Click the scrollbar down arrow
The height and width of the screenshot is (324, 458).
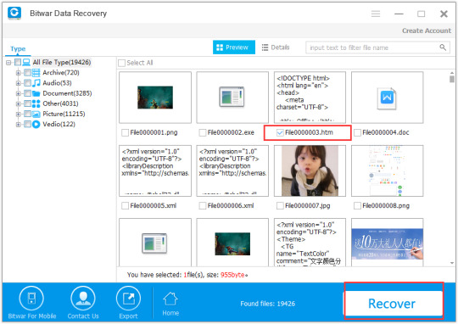coord(452,263)
